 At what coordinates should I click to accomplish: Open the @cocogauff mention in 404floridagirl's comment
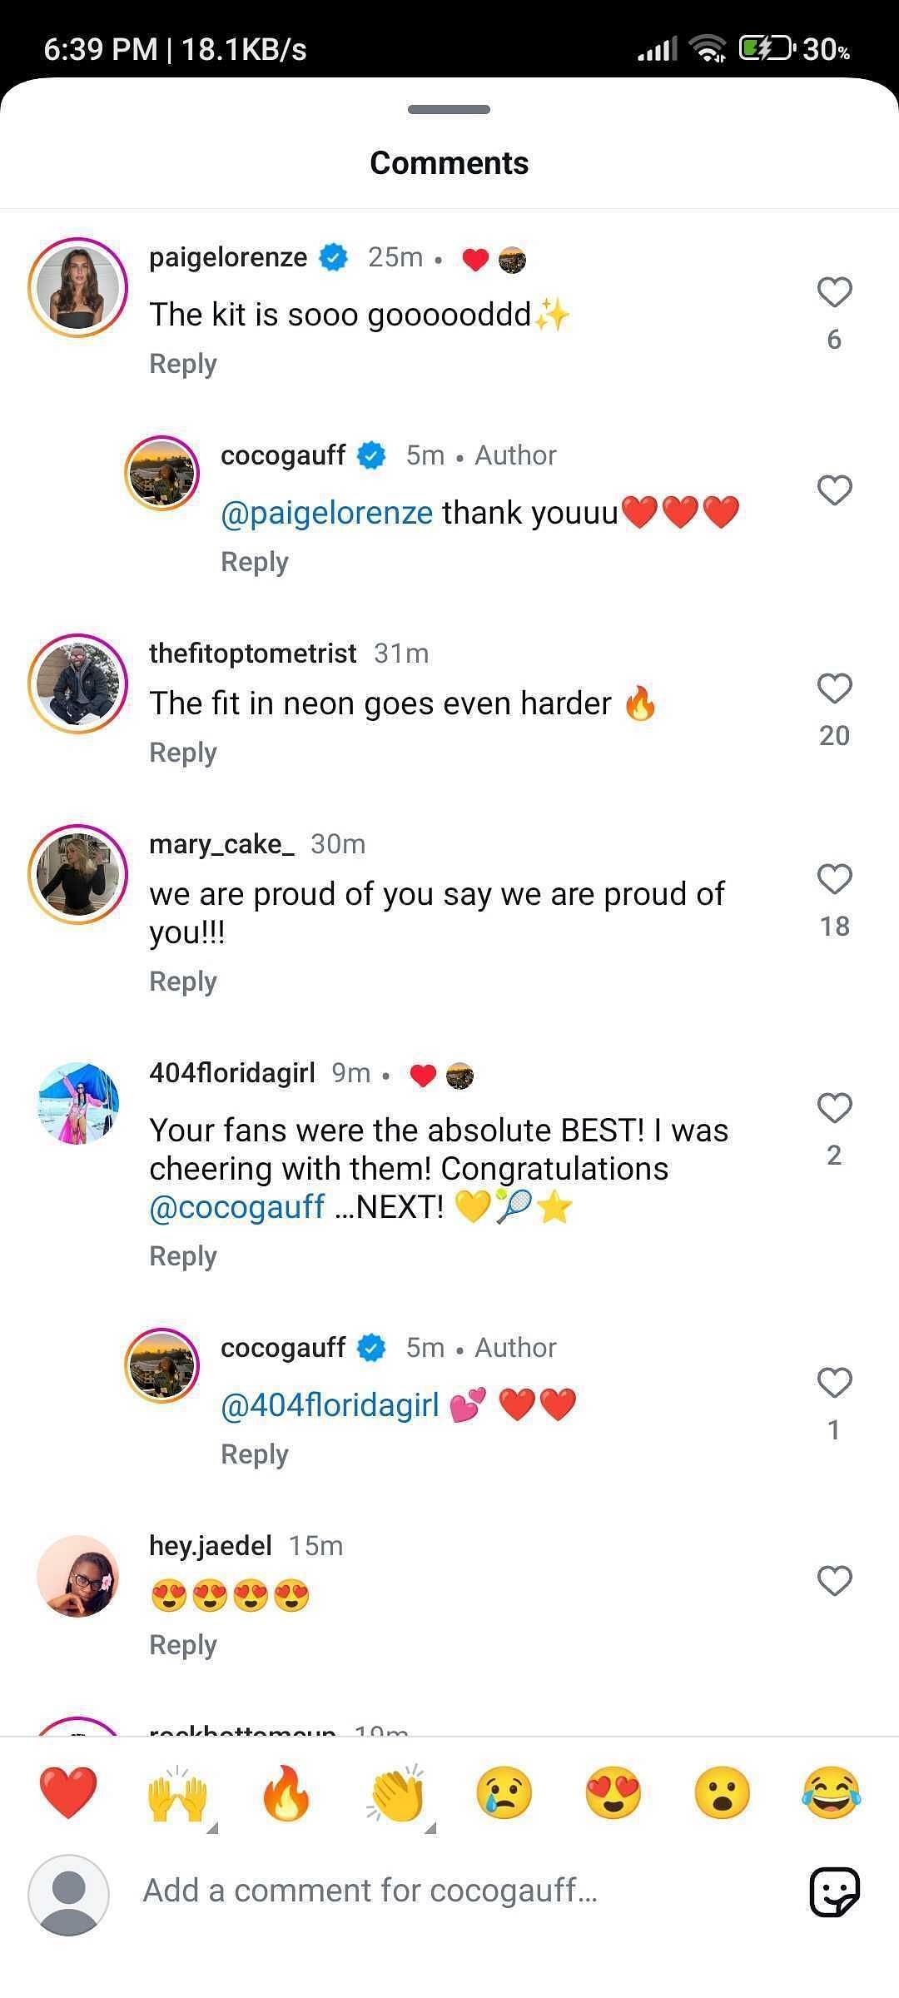pos(237,1206)
